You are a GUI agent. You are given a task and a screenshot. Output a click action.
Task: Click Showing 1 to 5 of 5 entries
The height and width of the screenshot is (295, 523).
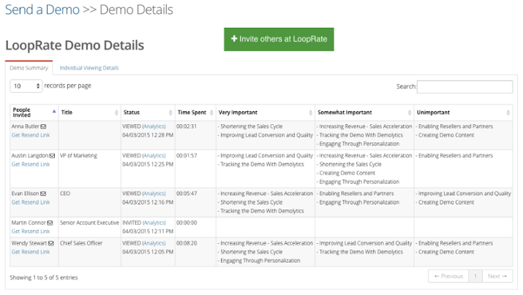pos(44,277)
